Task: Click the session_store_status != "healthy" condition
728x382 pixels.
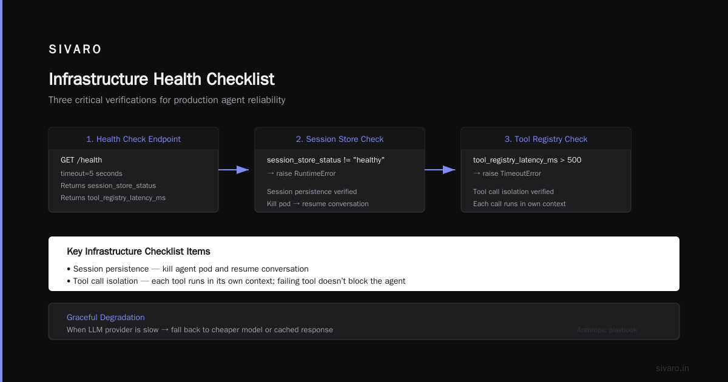Action: coord(326,160)
